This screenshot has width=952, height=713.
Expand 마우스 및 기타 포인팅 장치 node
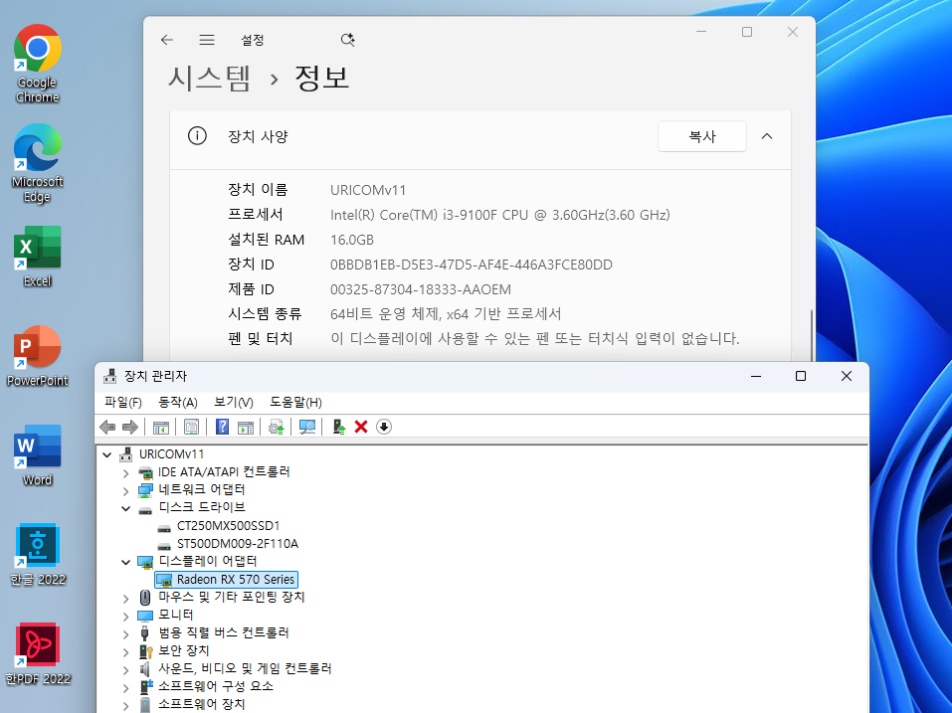pyautogui.click(x=125, y=599)
